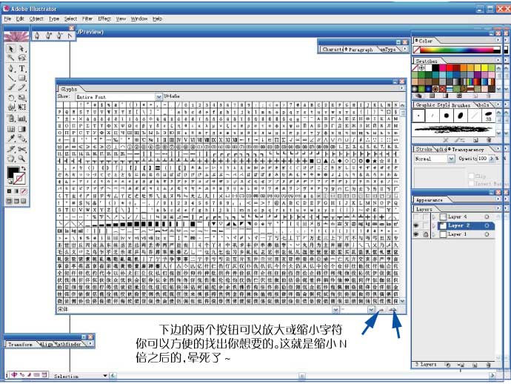The width and height of the screenshot is (511, 384).
Task: Switch to the Stroke tab
Action: [x=424, y=149]
